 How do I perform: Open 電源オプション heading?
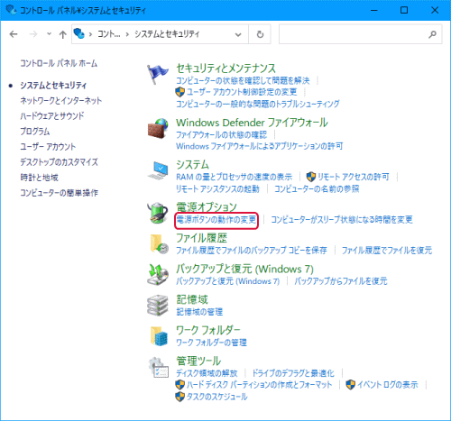click(x=207, y=207)
